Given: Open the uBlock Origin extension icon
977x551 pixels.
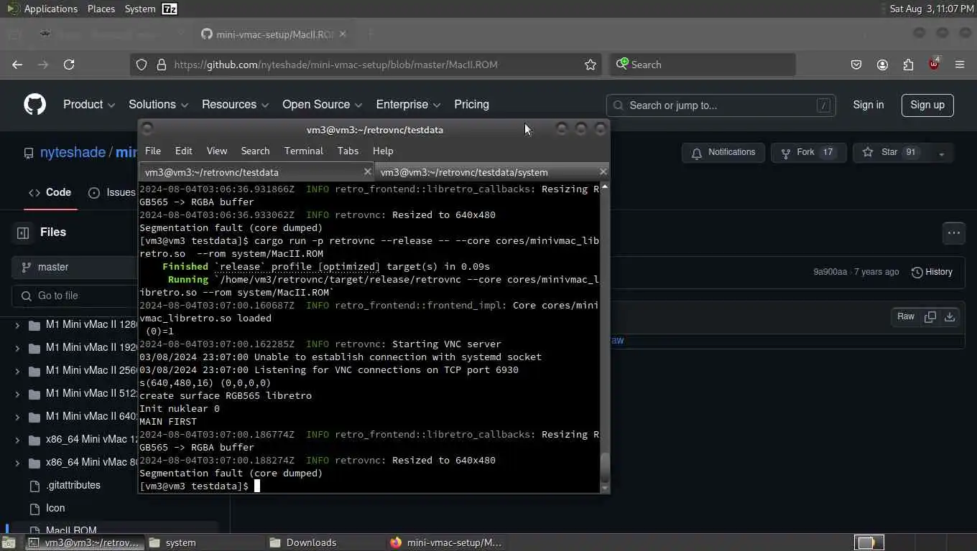Looking at the screenshot, I should pyautogui.click(x=934, y=64).
